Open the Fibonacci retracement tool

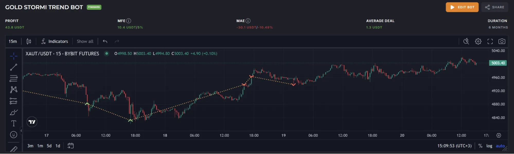14,78
